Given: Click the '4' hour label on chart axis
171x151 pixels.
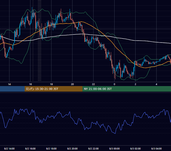Looking at the screenshot, I should pos(156,84).
